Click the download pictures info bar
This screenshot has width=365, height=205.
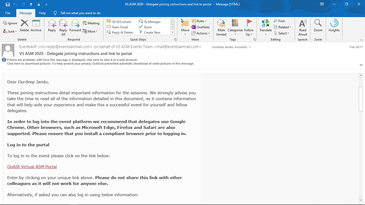[x=100, y=64]
